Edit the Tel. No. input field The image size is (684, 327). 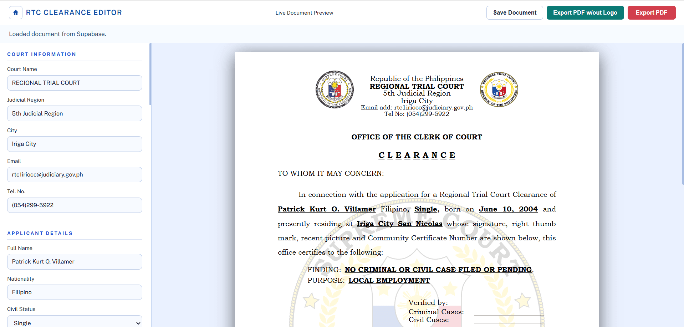[75, 205]
